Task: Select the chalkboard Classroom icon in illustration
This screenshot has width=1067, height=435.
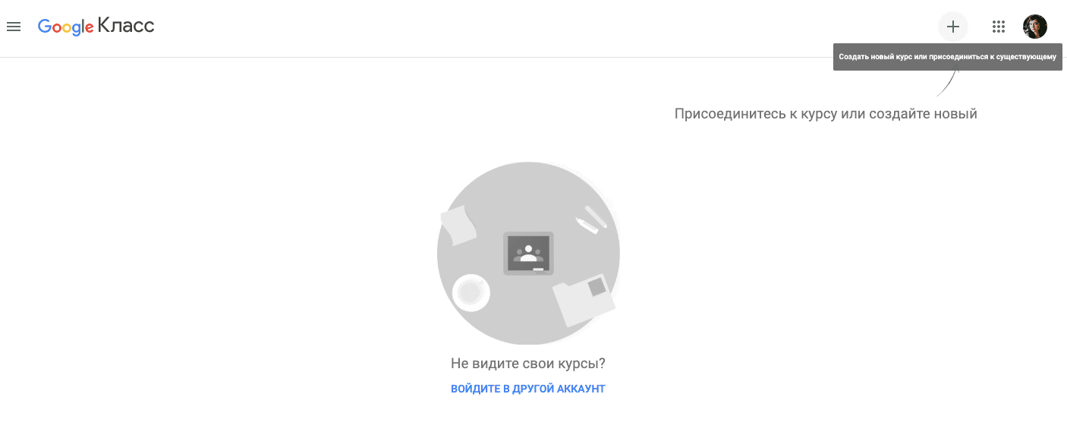Action: pyautogui.click(x=528, y=253)
